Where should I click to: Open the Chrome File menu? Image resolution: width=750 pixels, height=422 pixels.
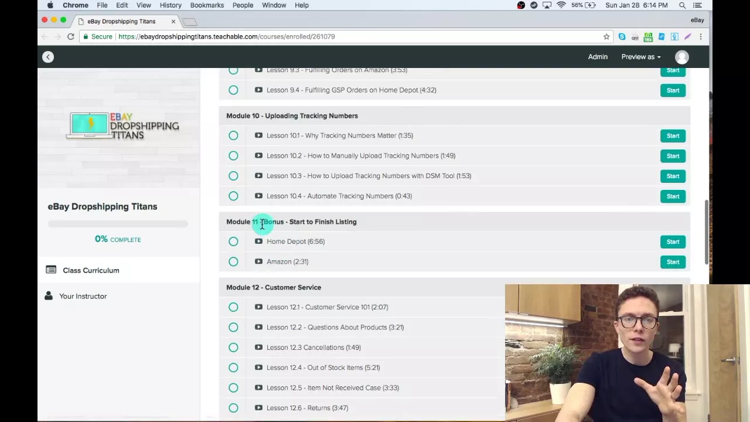click(102, 5)
